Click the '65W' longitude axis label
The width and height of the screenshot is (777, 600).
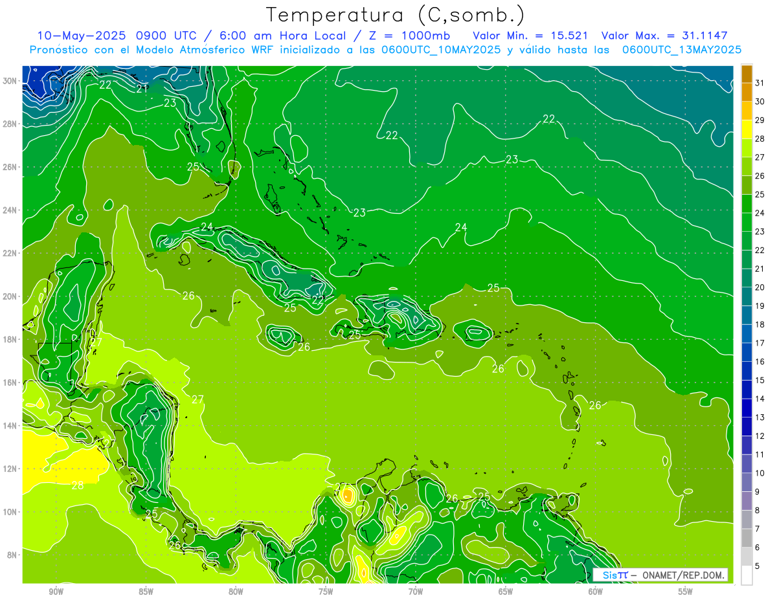[x=506, y=592]
